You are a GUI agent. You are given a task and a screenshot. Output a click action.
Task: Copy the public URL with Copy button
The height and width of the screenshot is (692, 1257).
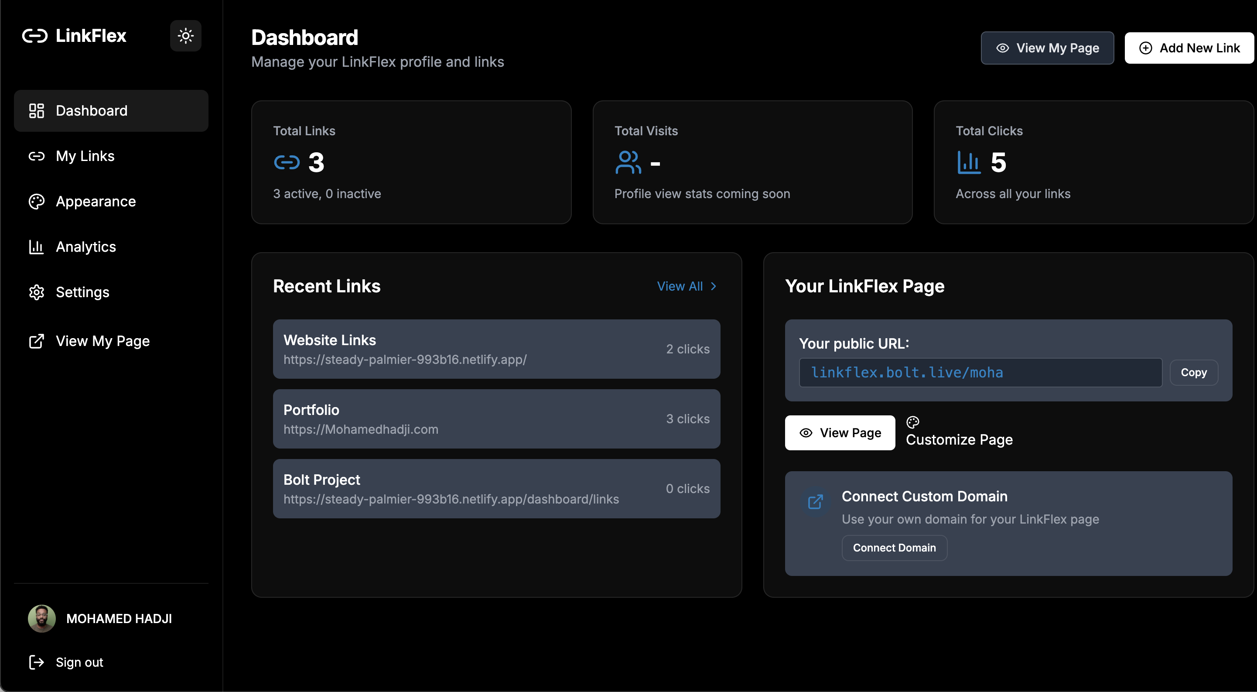pos(1193,372)
